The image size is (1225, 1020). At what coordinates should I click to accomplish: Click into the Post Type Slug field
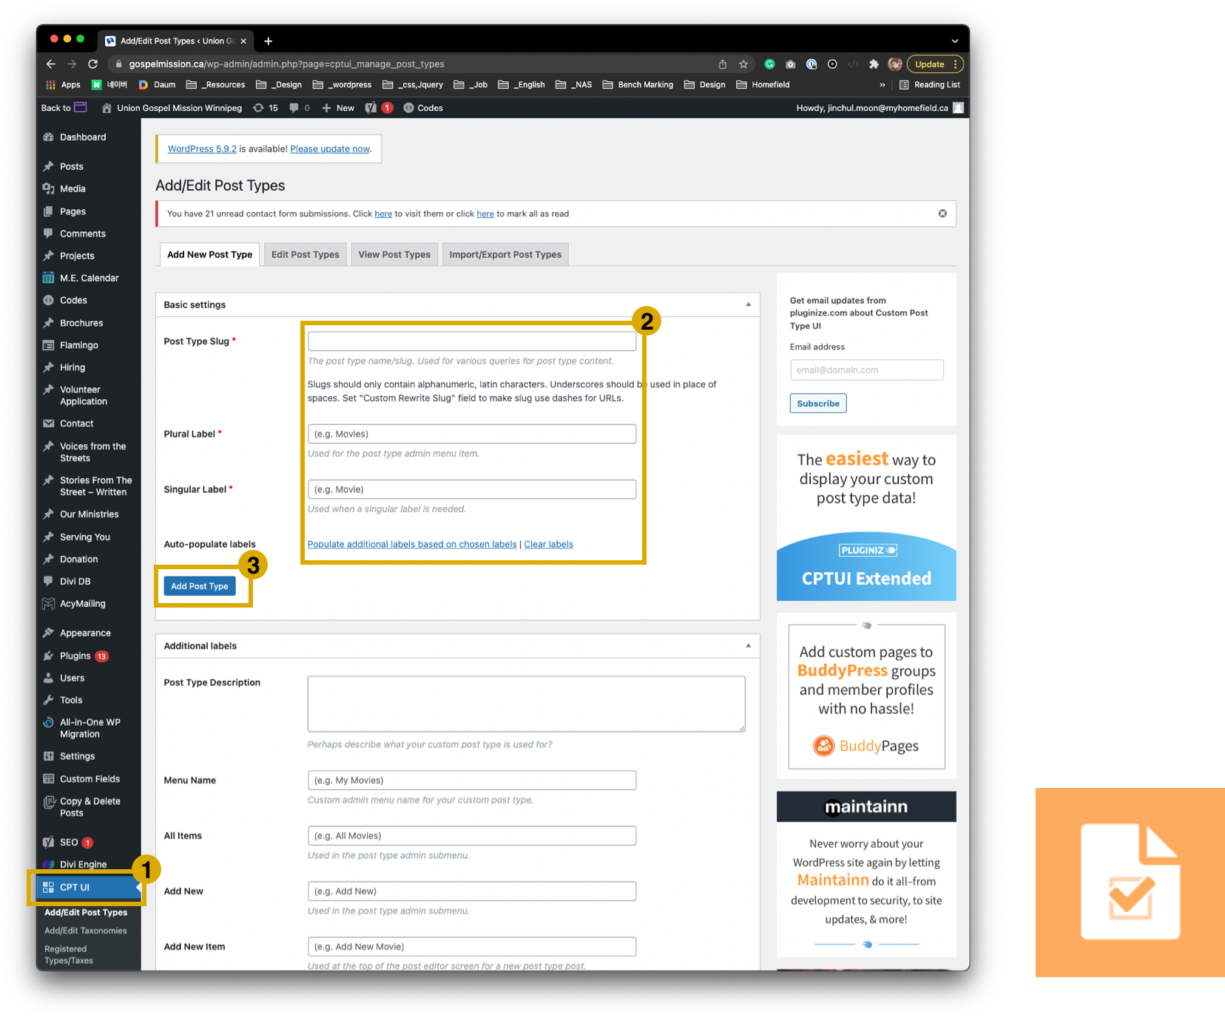pos(471,341)
